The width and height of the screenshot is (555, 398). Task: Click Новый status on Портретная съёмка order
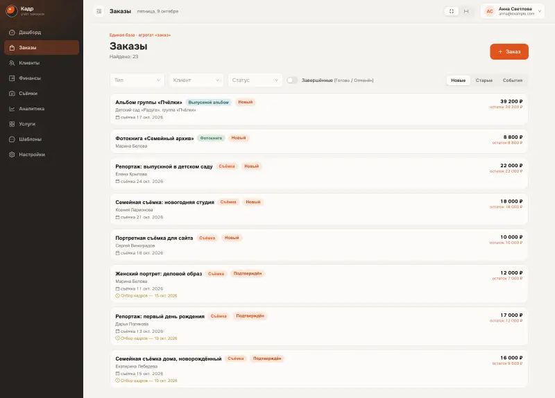click(x=232, y=238)
